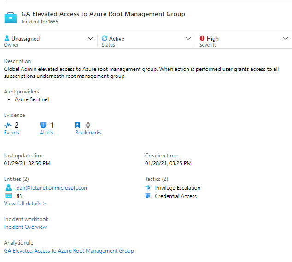The width and height of the screenshot is (292, 262).
Task: Expand the Owner dropdown
Action: click(x=90, y=39)
